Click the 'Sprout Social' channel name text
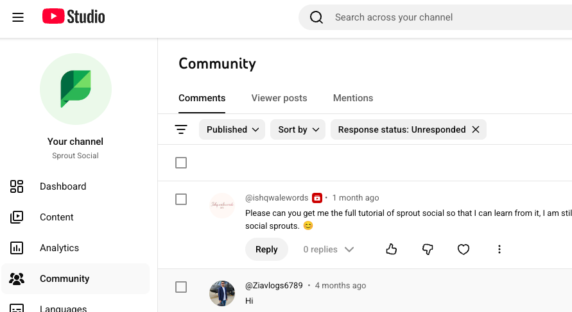The image size is (572, 312). (x=75, y=156)
